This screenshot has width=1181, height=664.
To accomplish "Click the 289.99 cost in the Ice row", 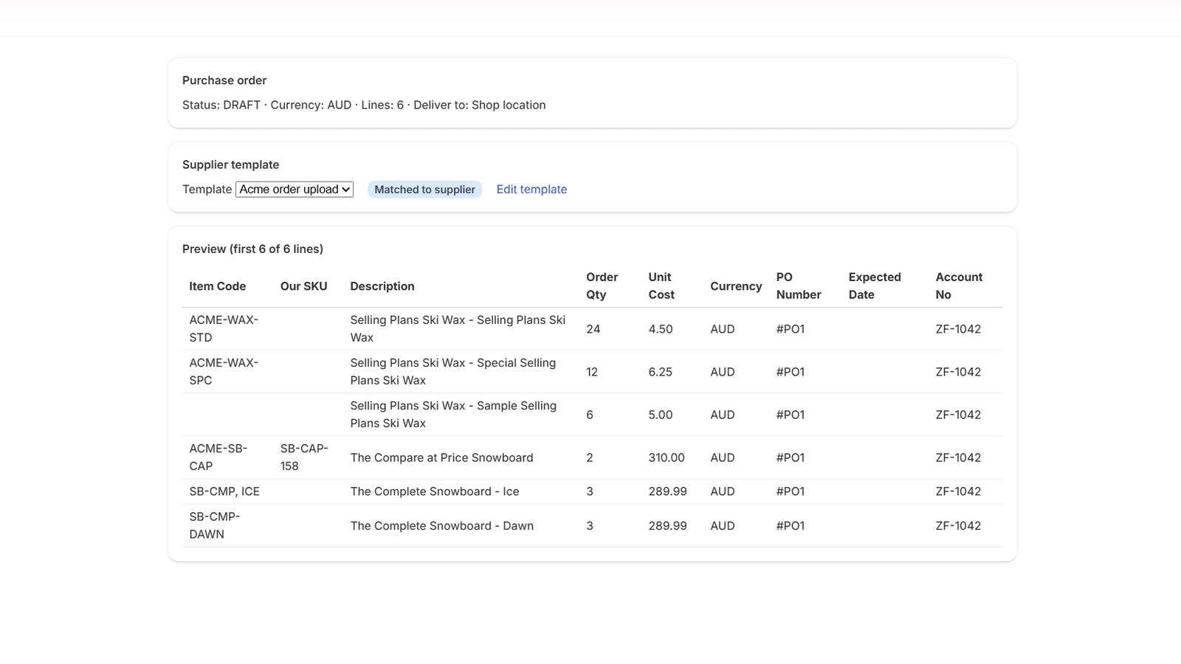I will click(x=667, y=491).
